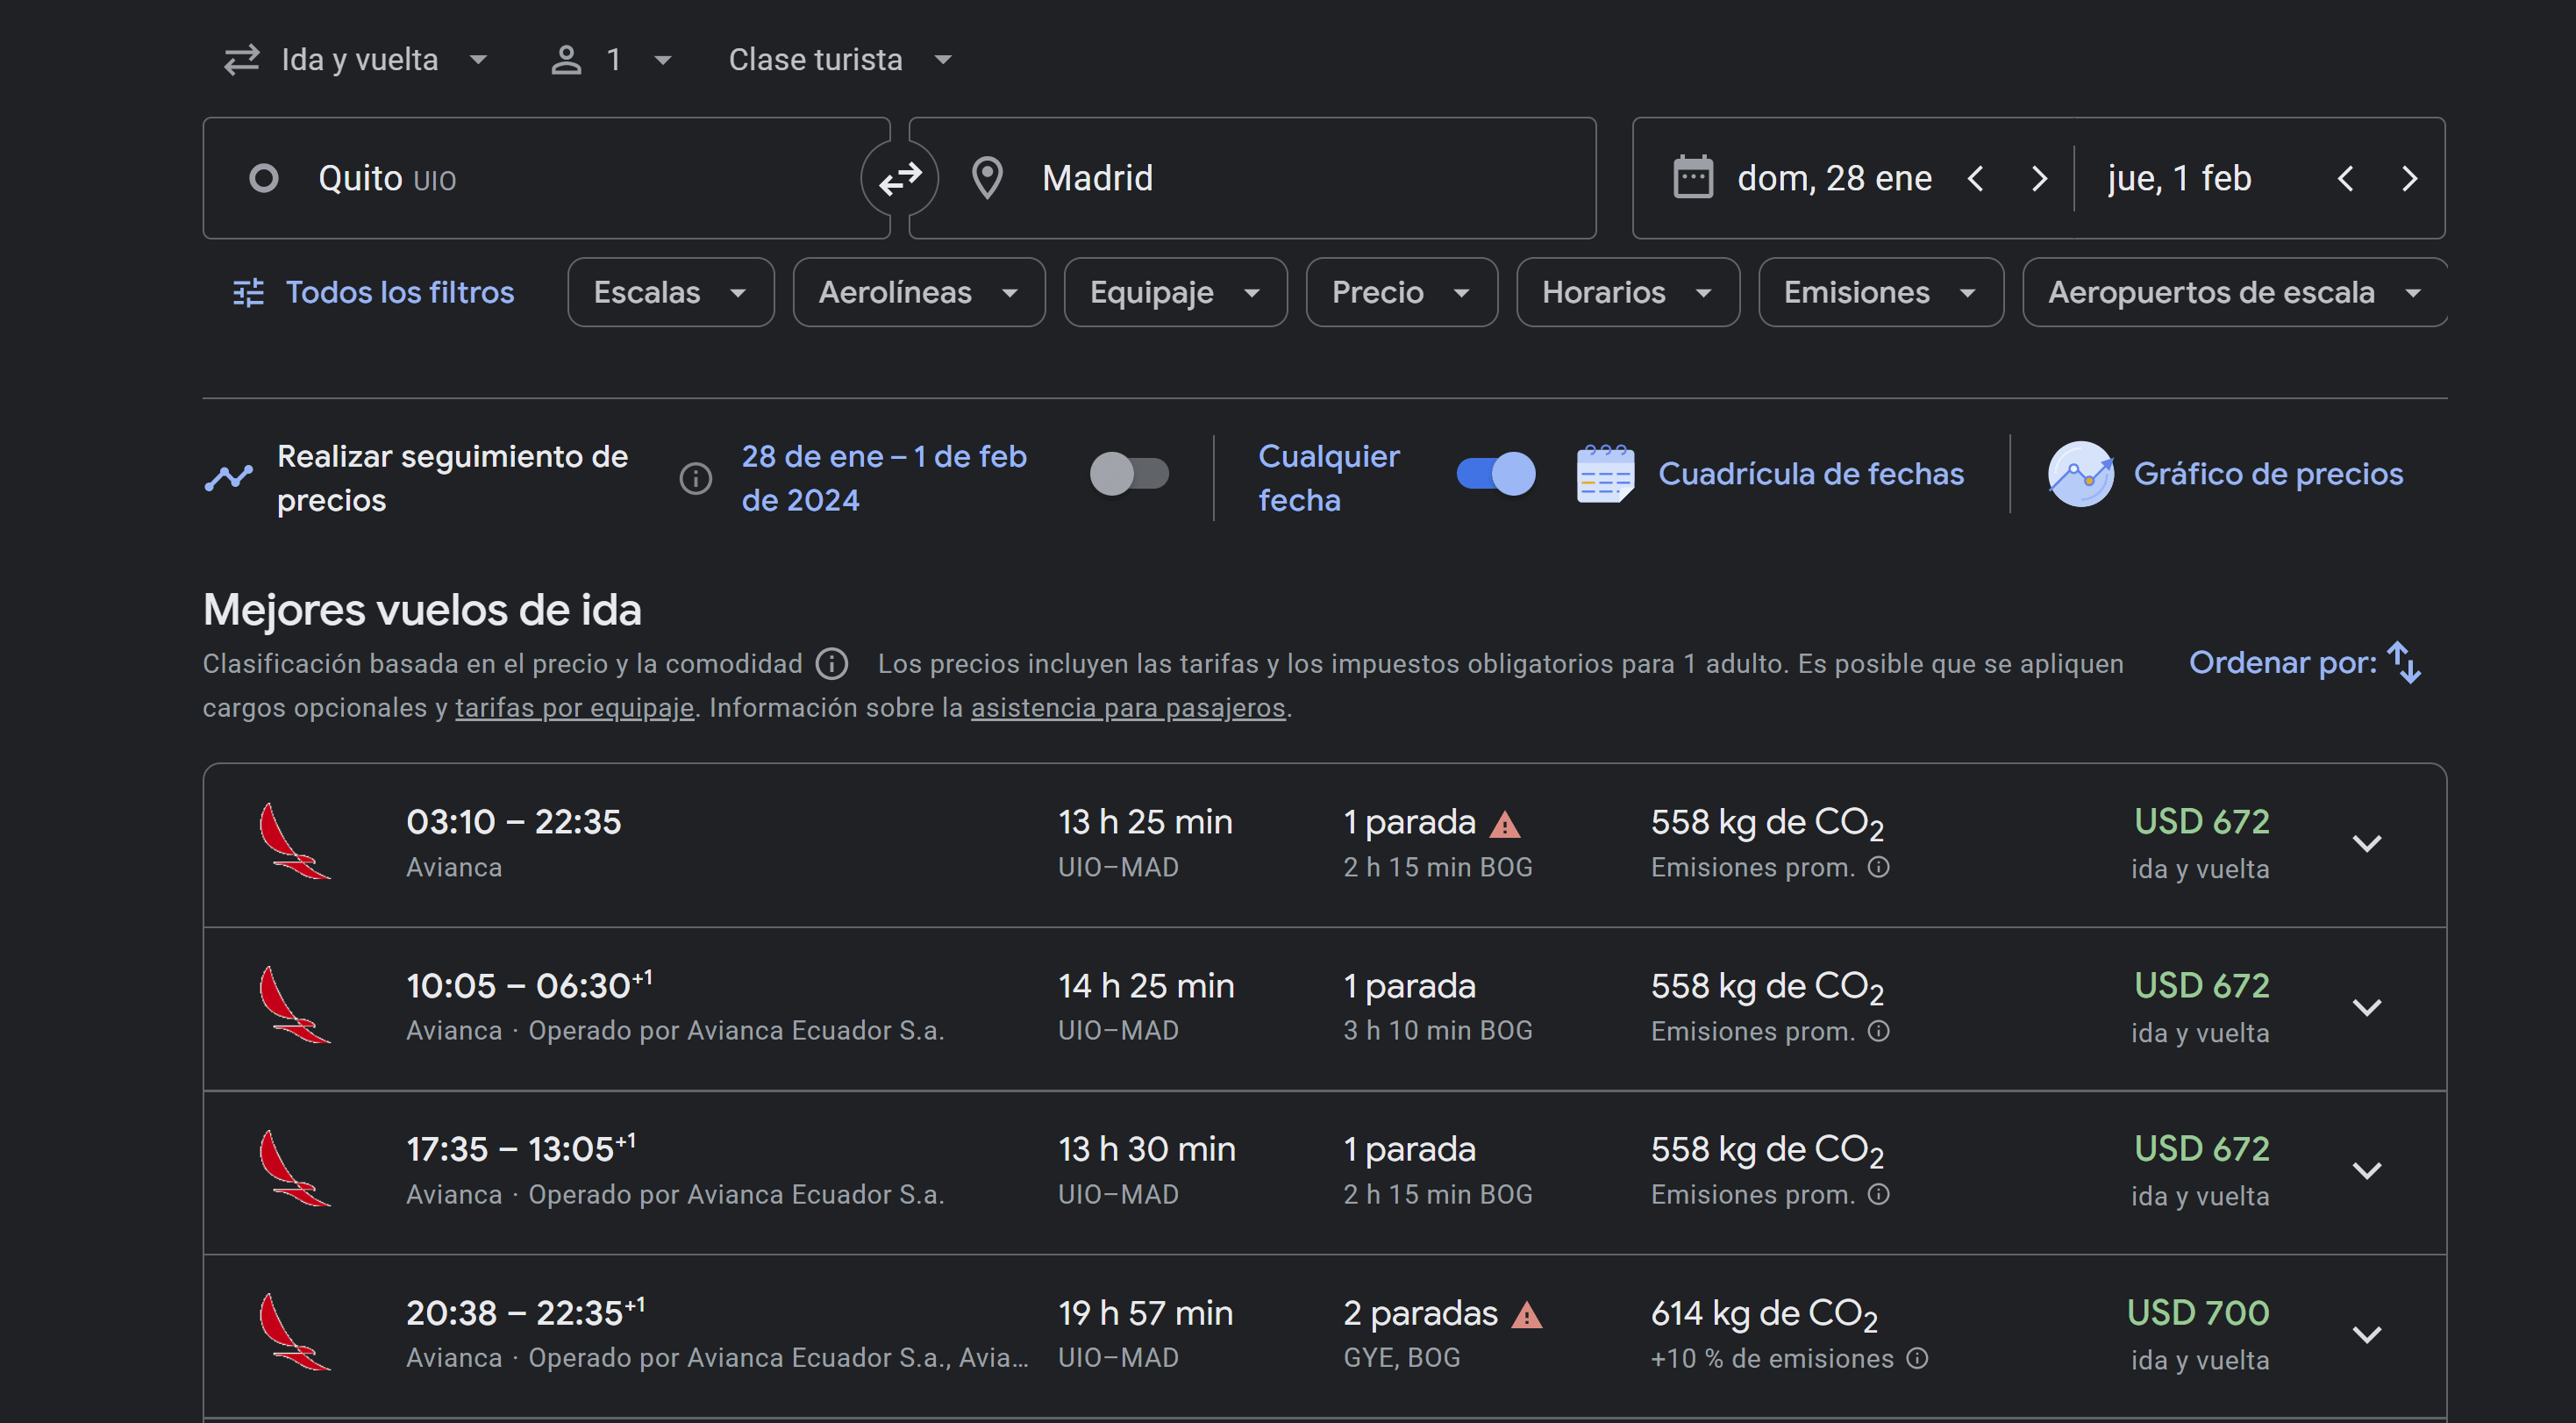Open Todos los filtros
Viewport: 2576px width, 1423px height.
coord(374,292)
